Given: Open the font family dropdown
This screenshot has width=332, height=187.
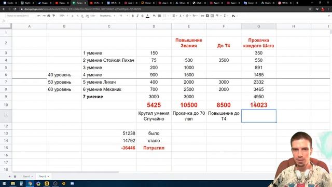Looking at the screenshot, I should (x=107, y=16).
